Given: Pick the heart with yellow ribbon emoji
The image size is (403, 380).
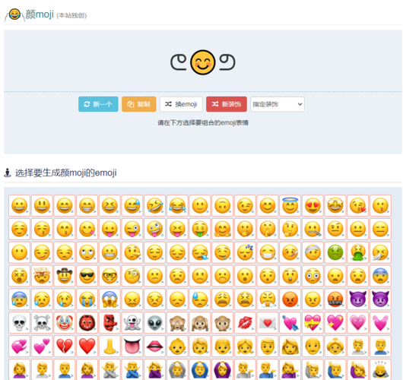Looking at the screenshot, I should [313, 323].
